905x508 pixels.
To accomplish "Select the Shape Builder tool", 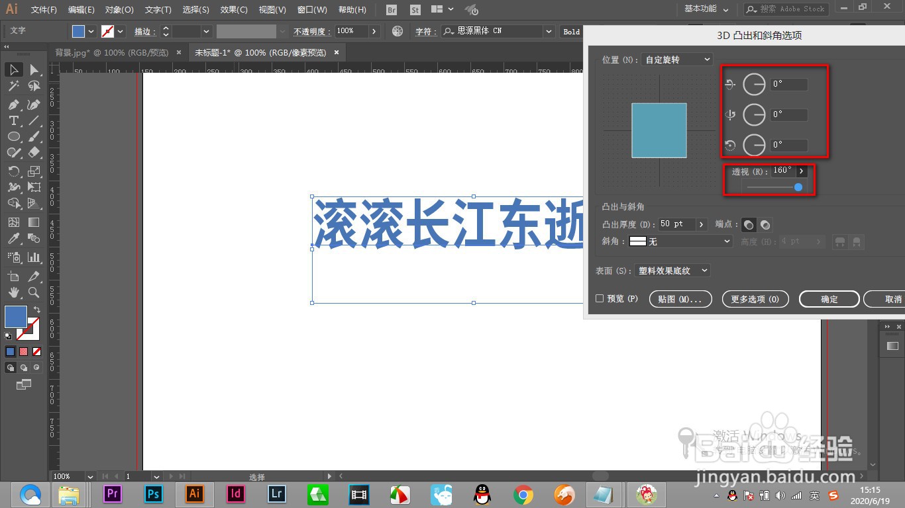I will 13,203.
